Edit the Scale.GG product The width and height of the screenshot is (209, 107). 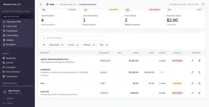pos(192,93)
